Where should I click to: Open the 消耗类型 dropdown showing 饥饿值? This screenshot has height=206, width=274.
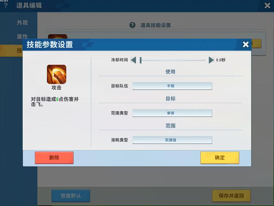(x=172, y=140)
